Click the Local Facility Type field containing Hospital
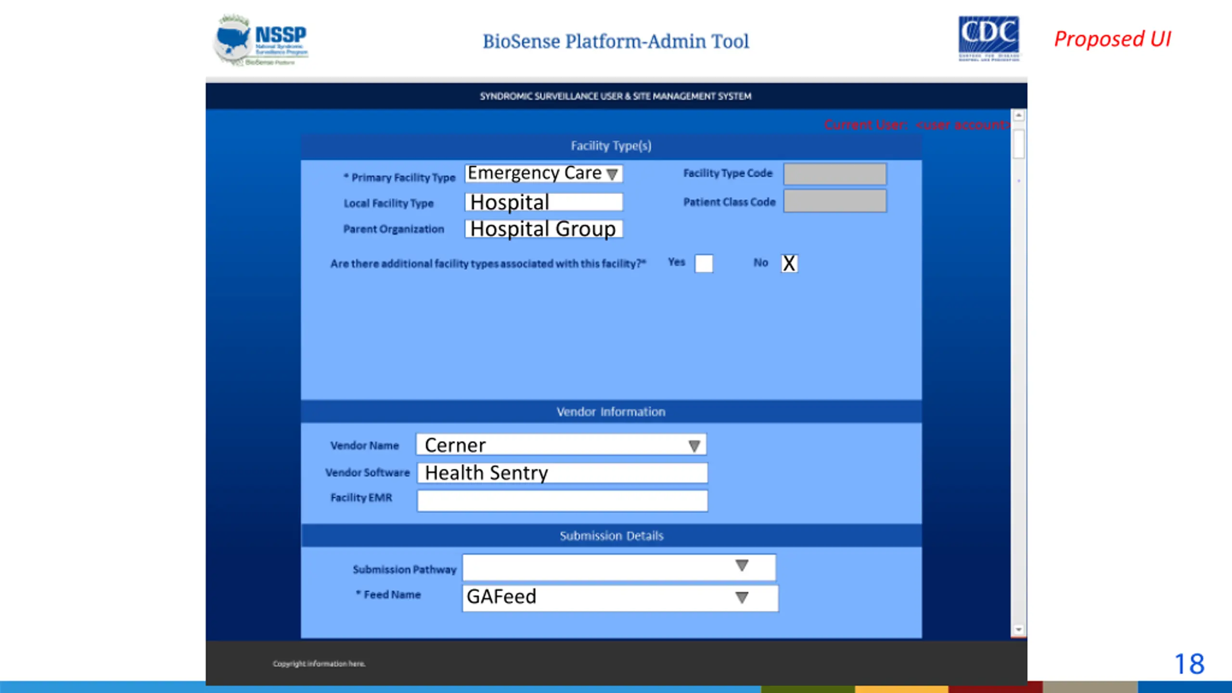This screenshot has width=1232, height=693. pyautogui.click(x=543, y=202)
